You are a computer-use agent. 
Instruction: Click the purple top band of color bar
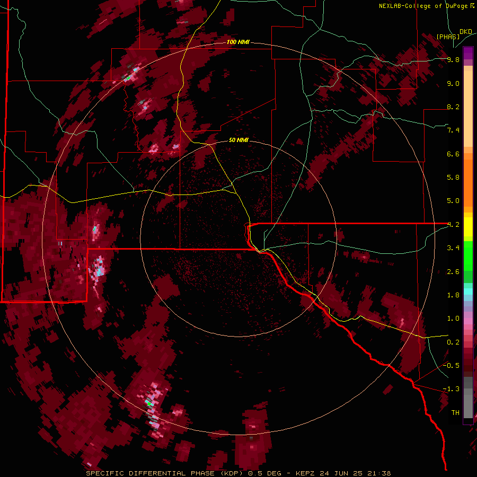(x=468, y=53)
